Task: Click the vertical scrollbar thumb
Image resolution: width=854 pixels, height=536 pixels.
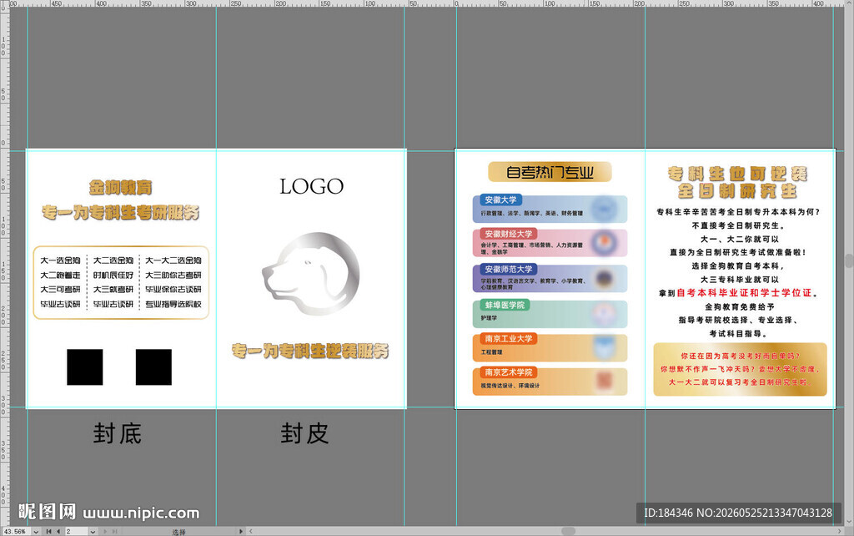Action: (x=849, y=260)
